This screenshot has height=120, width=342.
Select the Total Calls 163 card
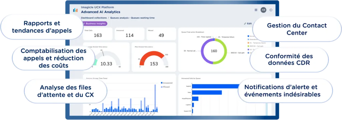coord(98,34)
